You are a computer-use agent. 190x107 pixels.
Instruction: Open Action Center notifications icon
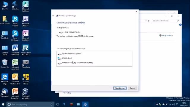[177, 104]
